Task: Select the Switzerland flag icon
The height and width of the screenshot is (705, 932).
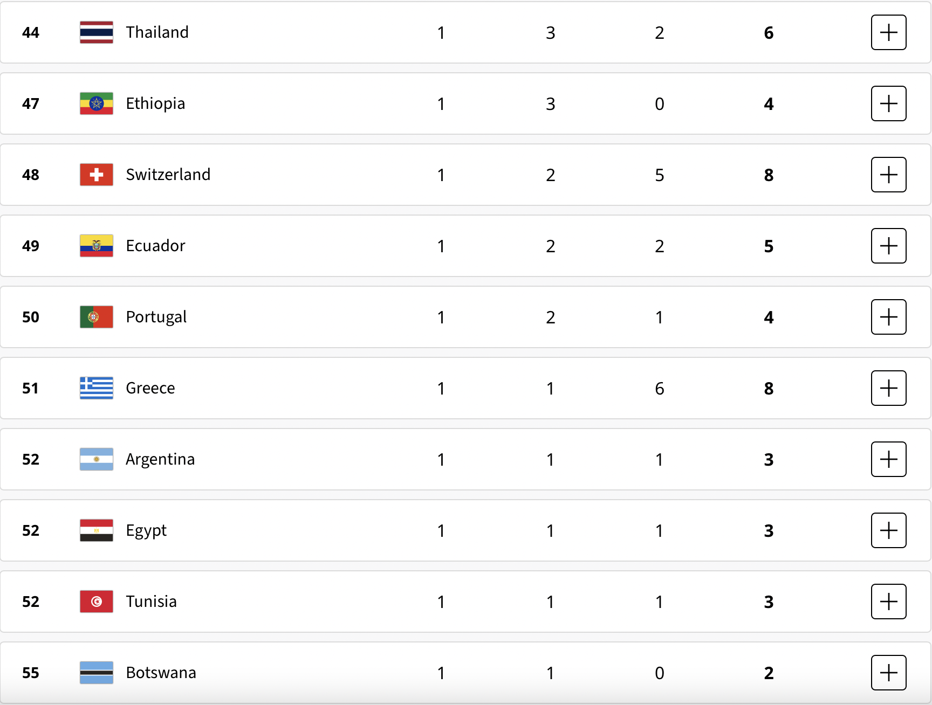Action: 97,175
